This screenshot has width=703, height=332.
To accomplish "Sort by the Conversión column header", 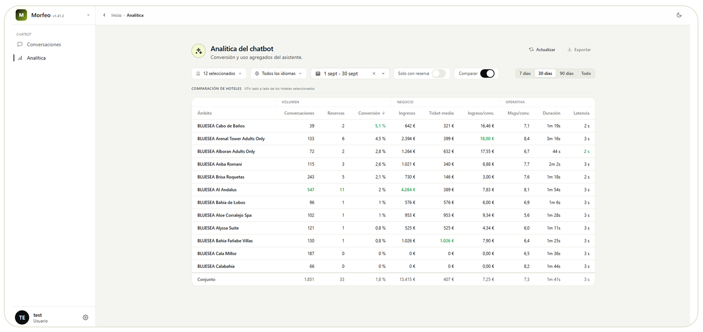I will [372, 113].
